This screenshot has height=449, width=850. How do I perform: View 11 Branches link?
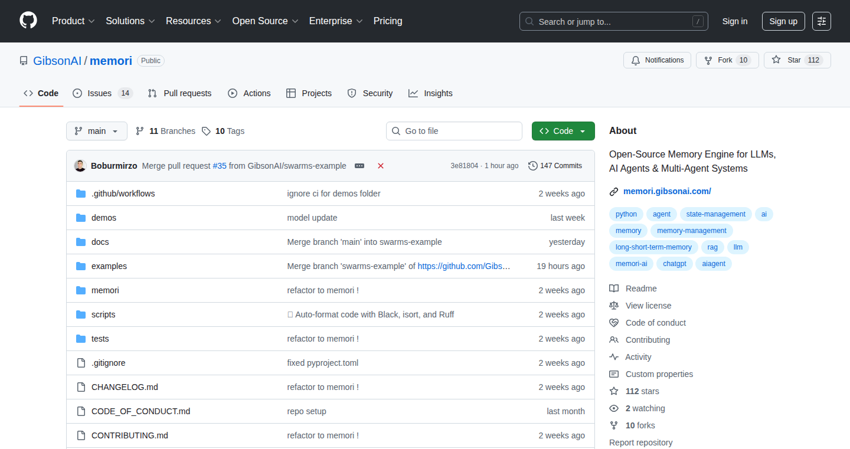click(x=165, y=131)
